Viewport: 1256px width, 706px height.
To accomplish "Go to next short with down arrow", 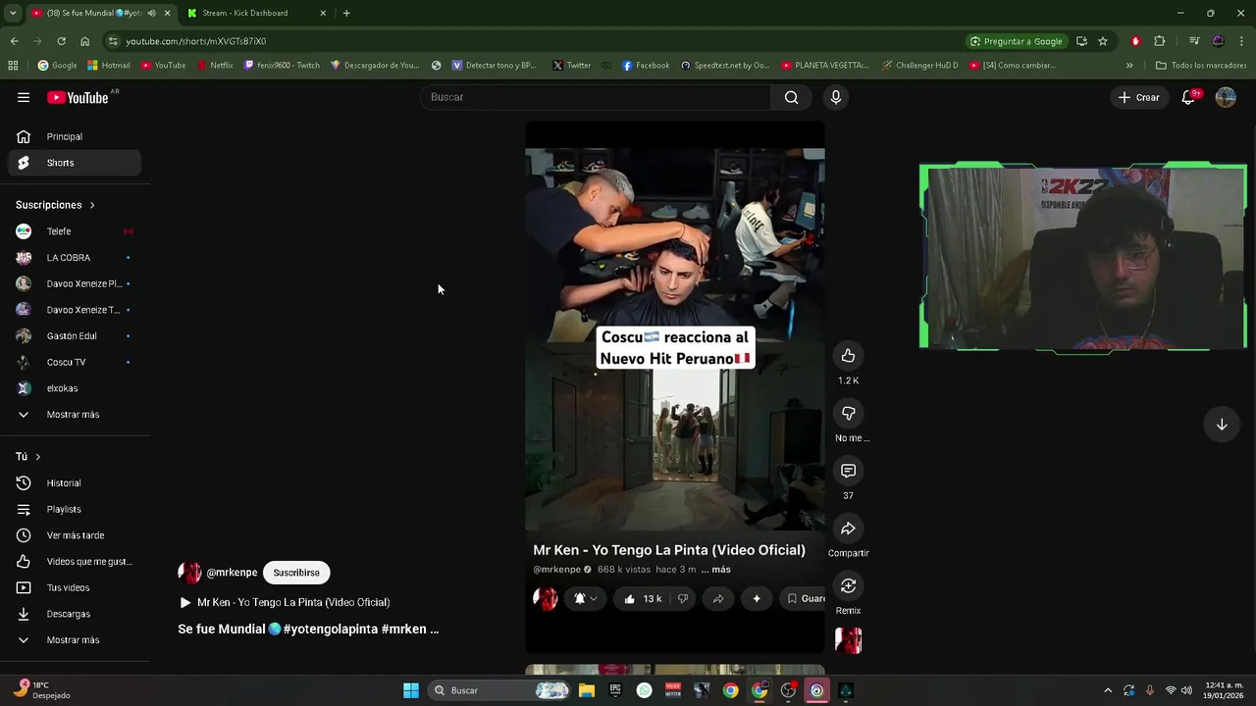I will tap(1222, 425).
